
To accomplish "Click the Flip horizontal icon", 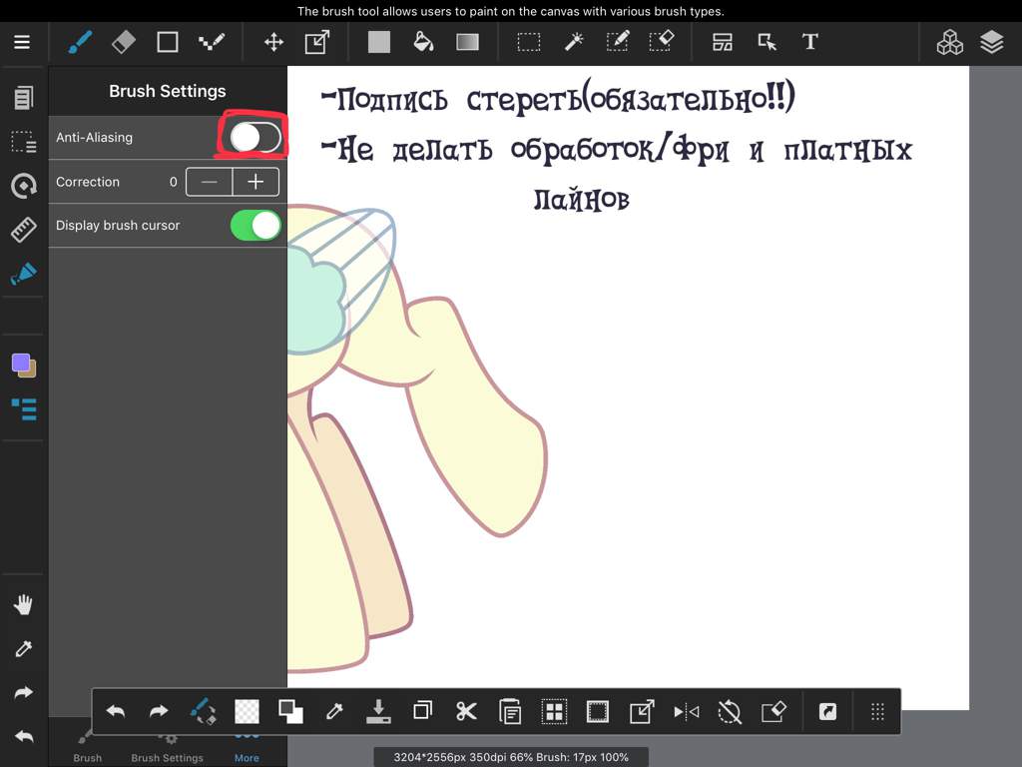I will click(687, 711).
